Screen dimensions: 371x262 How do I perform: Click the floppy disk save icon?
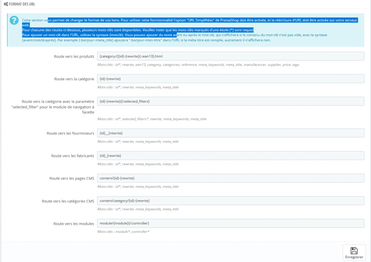click(354, 251)
